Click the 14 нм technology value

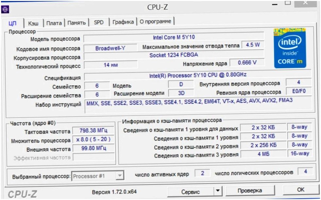coord(111,65)
